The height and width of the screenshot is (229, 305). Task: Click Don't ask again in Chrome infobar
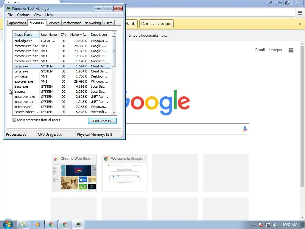click(156, 24)
